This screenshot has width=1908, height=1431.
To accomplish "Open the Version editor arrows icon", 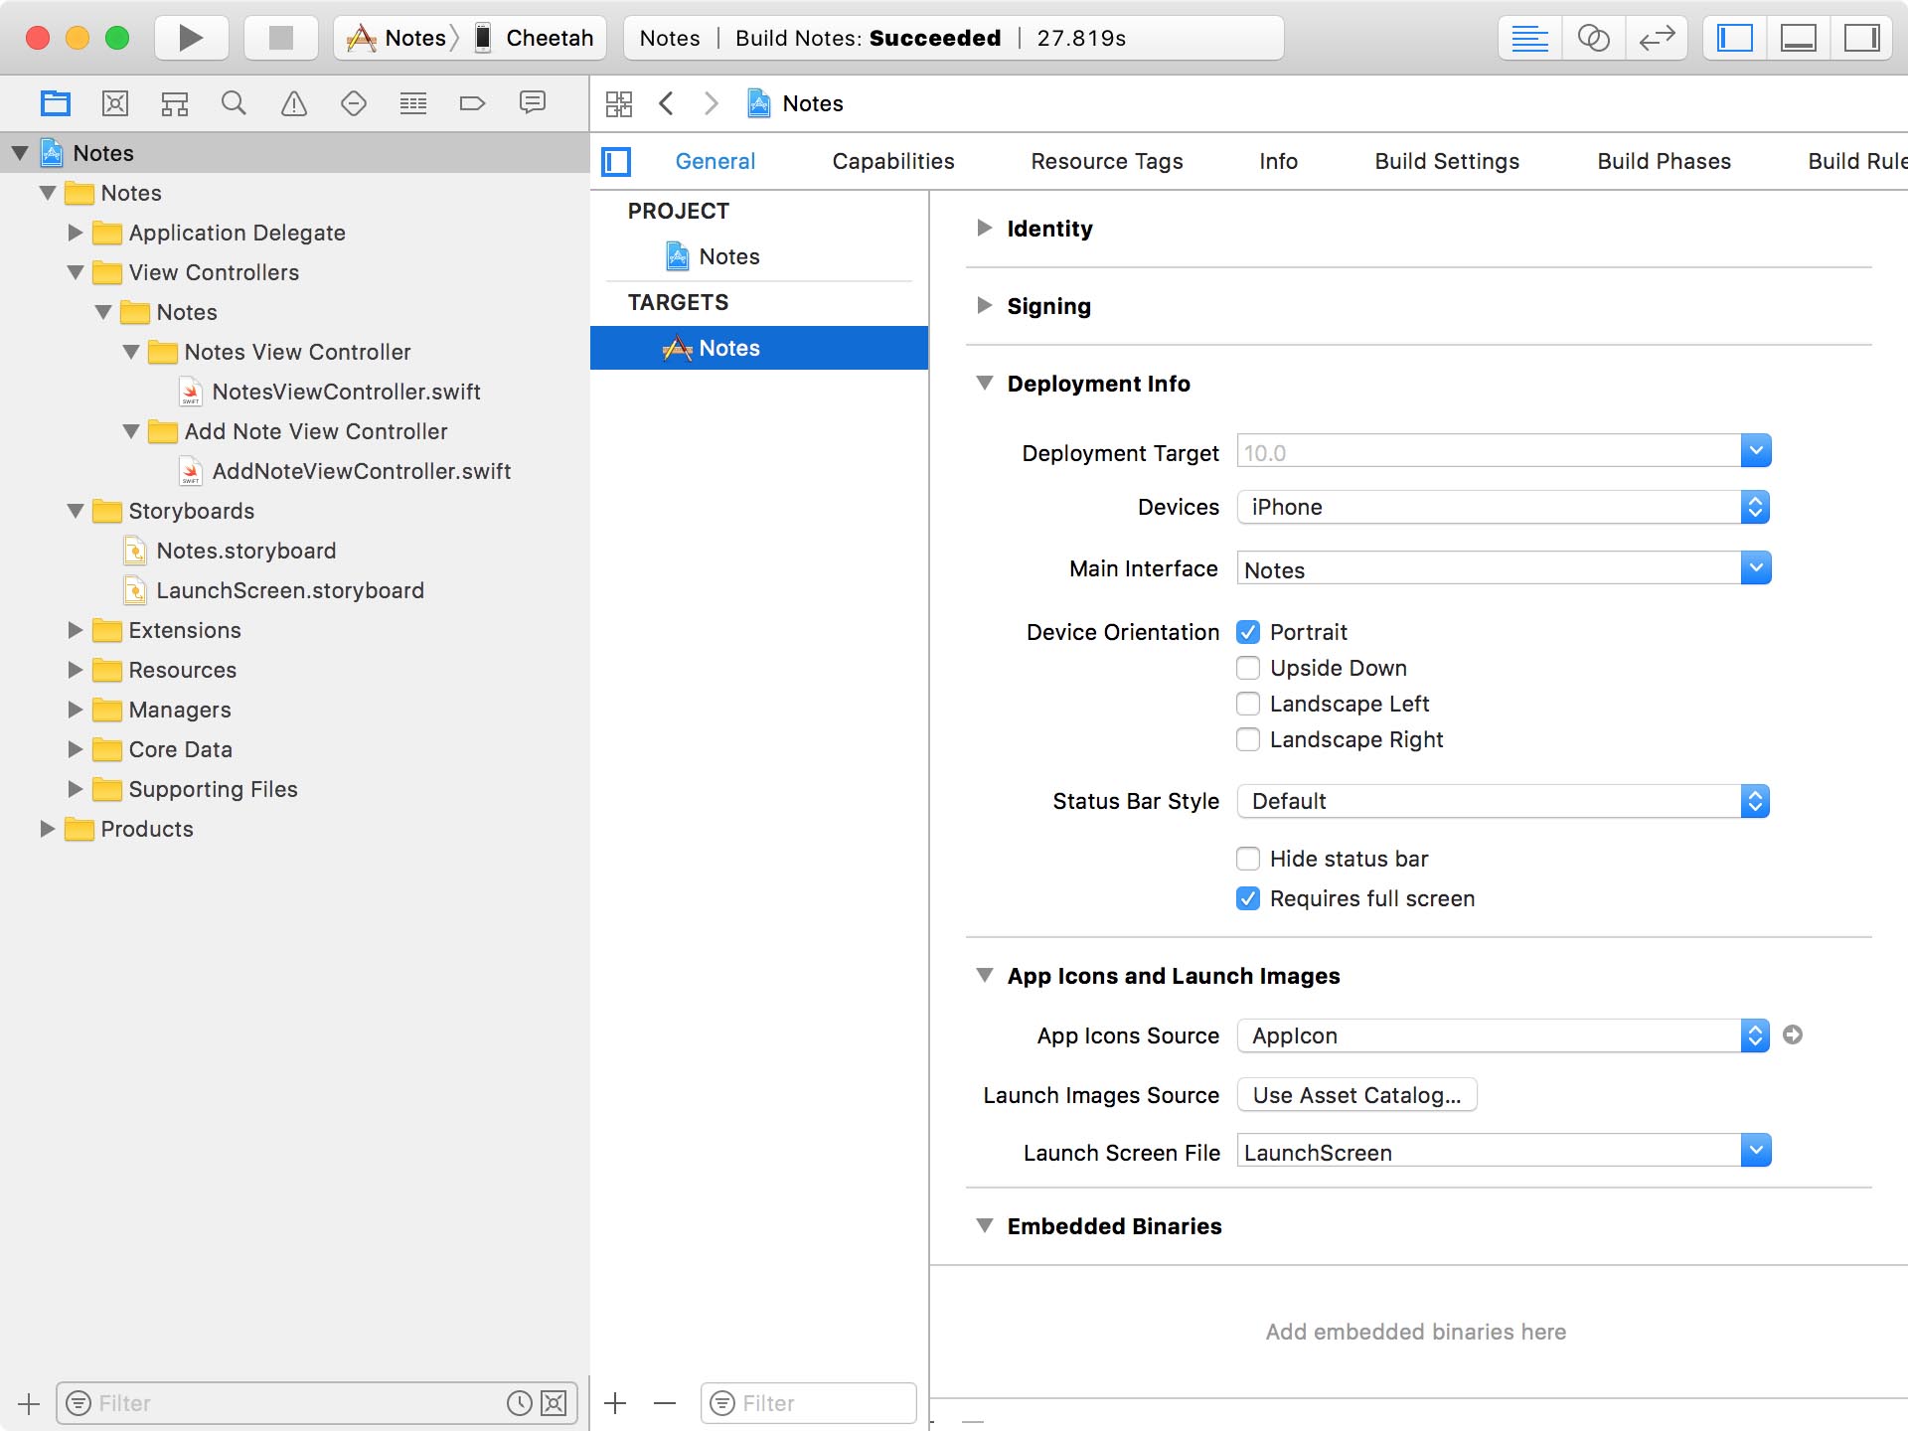I will click(x=1657, y=38).
